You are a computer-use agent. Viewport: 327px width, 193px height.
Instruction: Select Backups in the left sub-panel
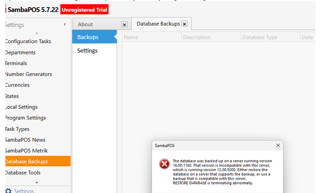click(x=88, y=37)
